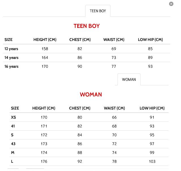181x171 pixels.
Task: Click Teen Boy LOW HIP (CM) header
Action: click(150, 40)
